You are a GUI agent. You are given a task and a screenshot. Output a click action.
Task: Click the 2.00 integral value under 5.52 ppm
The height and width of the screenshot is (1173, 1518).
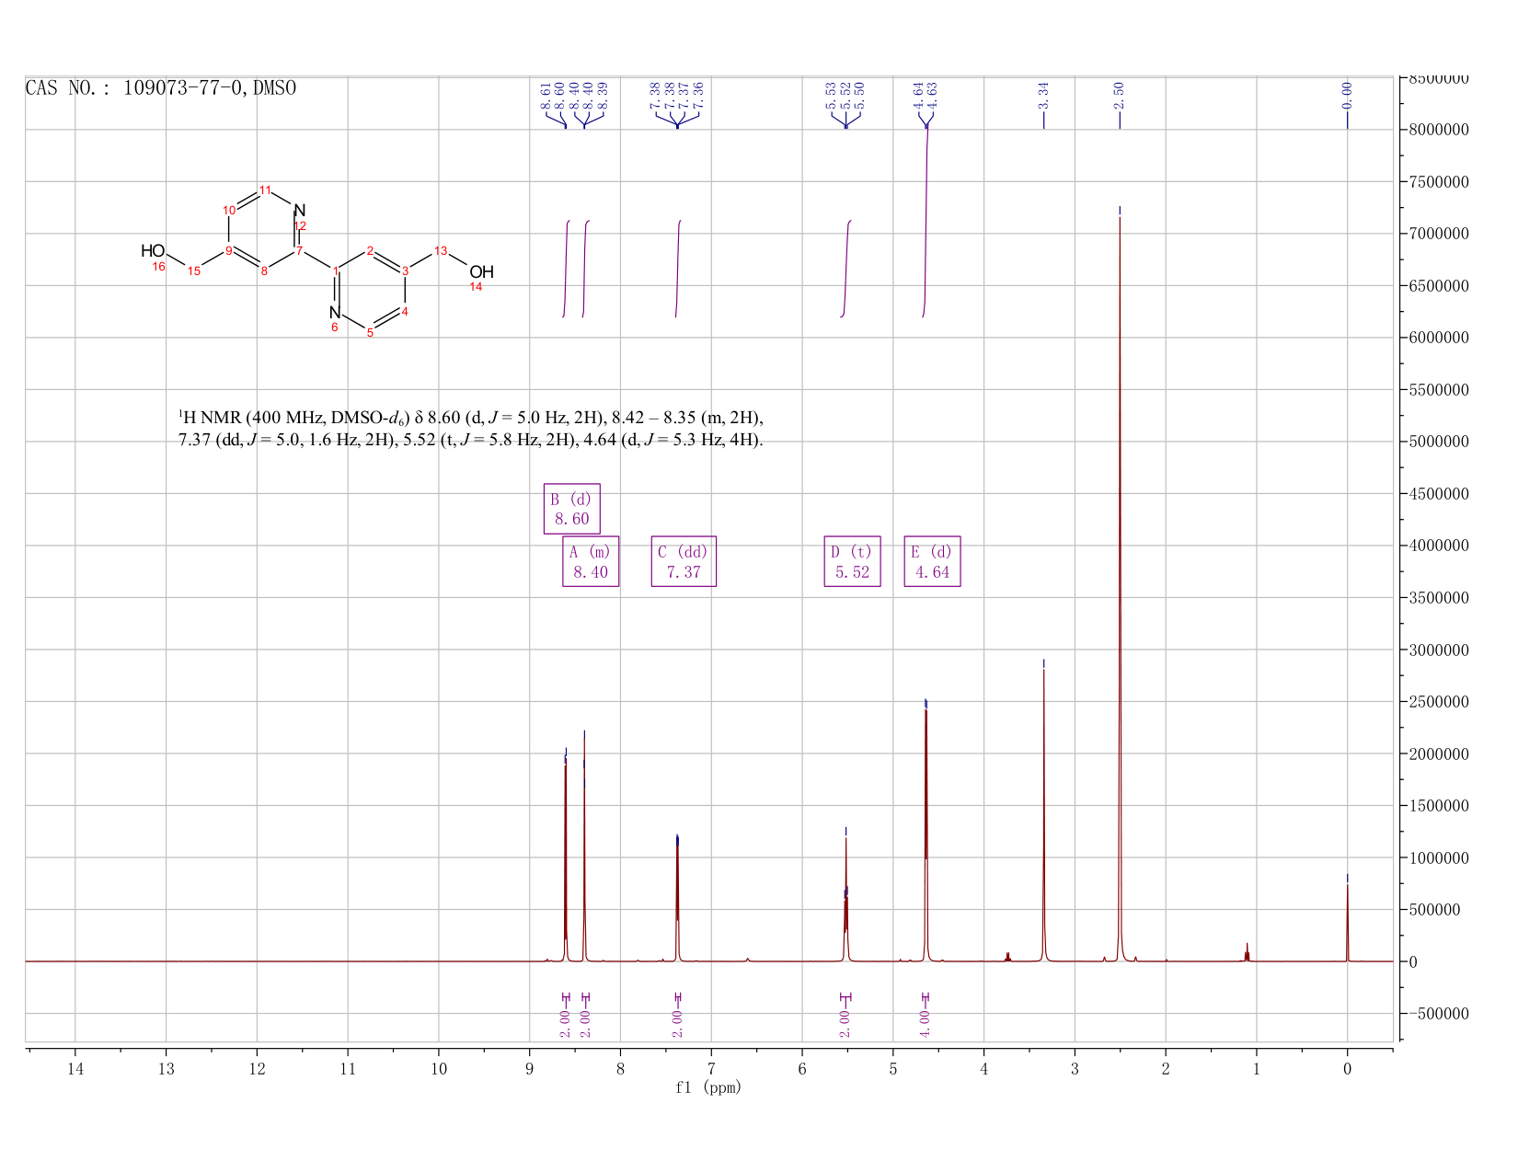pyautogui.click(x=845, y=1023)
